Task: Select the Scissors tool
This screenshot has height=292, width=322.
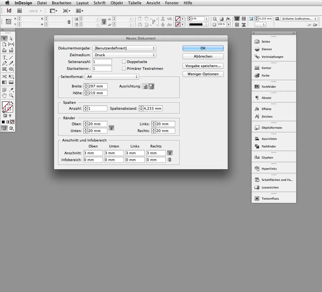Action: [x=4, y=76]
